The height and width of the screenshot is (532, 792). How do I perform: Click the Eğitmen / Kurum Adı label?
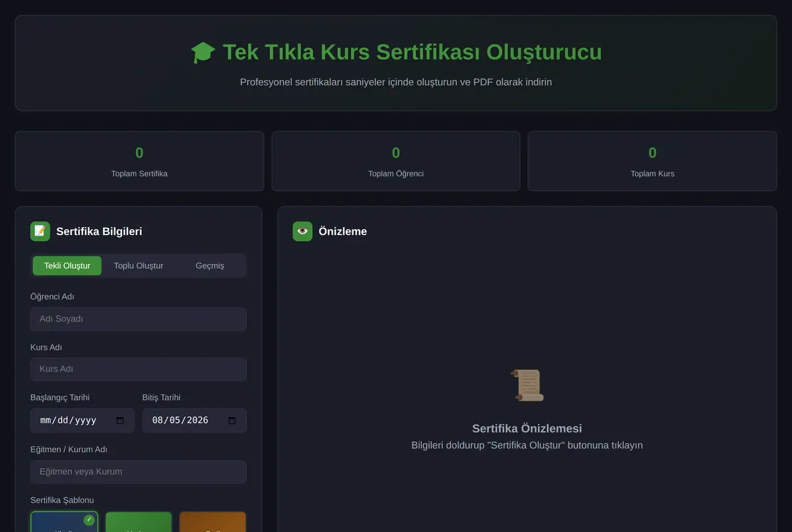click(x=69, y=449)
